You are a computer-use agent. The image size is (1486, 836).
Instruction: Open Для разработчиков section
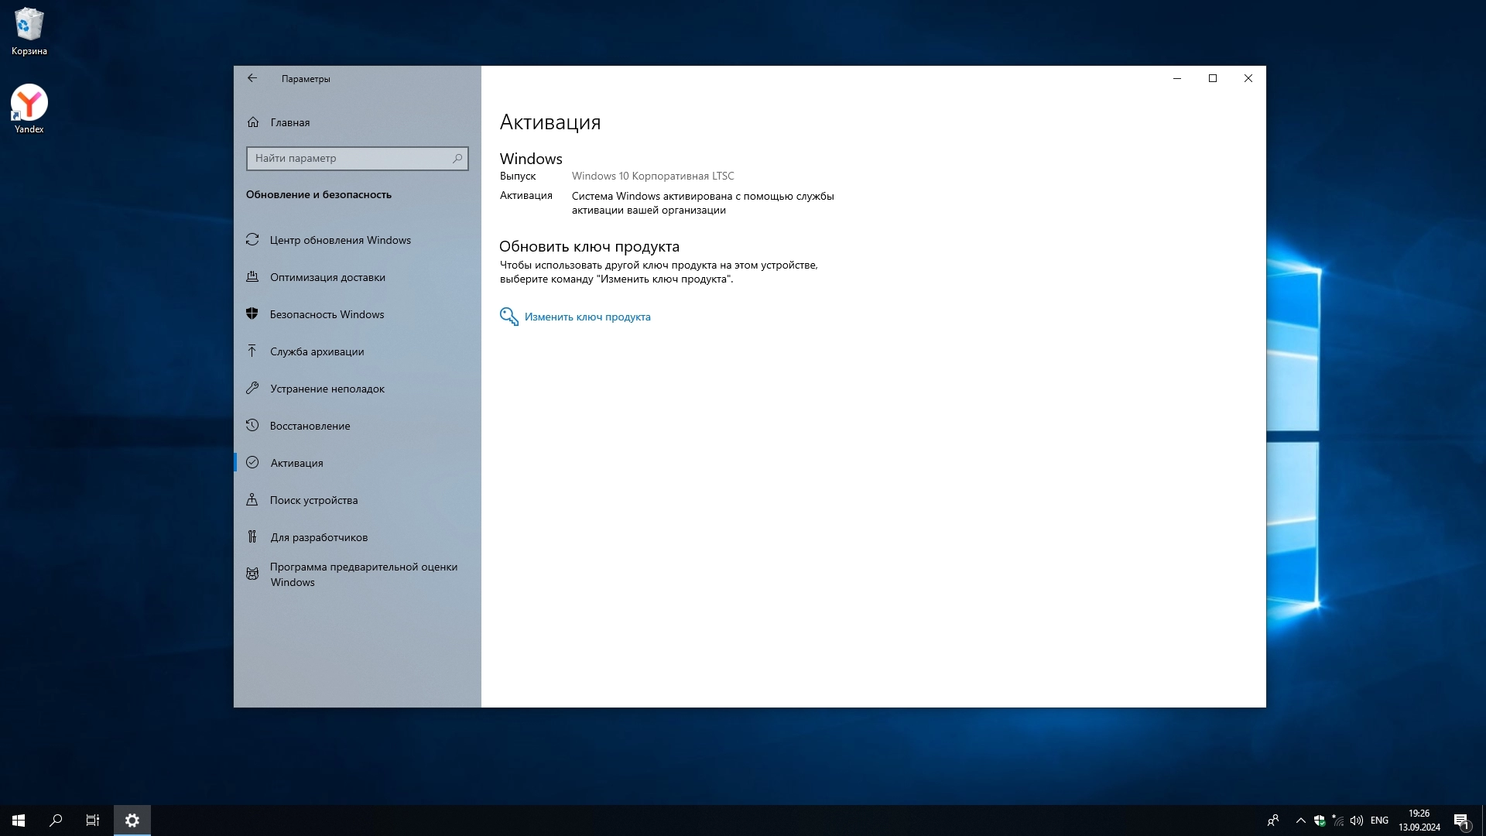pyautogui.click(x=319, y=537)
